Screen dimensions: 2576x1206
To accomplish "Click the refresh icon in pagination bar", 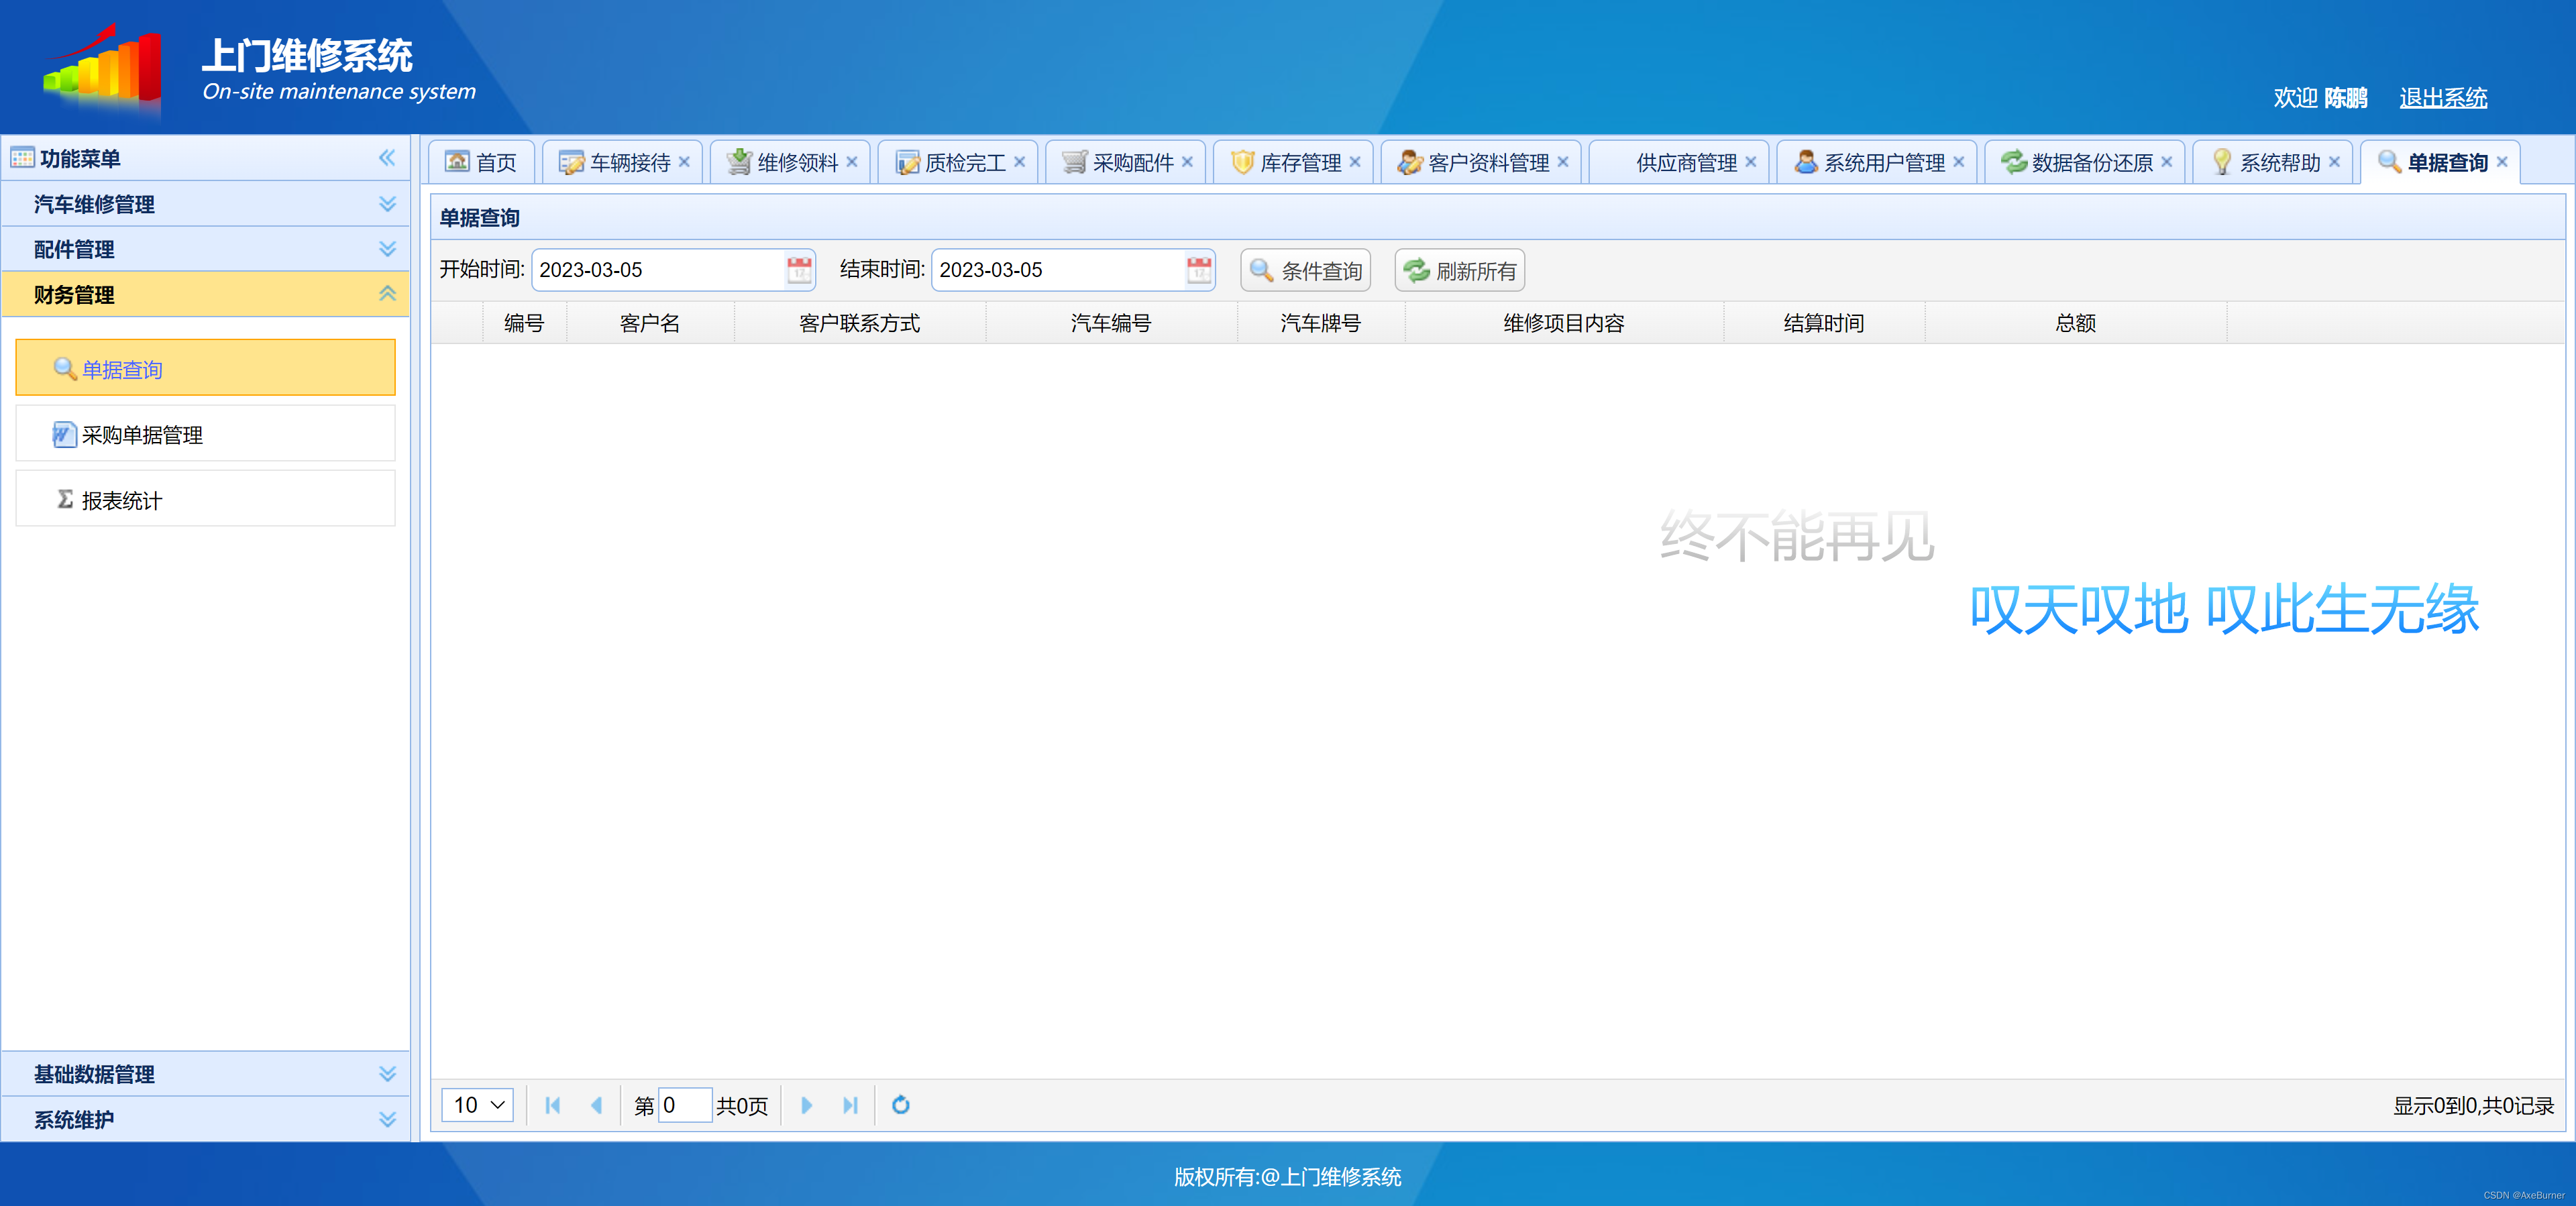I will [x=899, y=1105].
